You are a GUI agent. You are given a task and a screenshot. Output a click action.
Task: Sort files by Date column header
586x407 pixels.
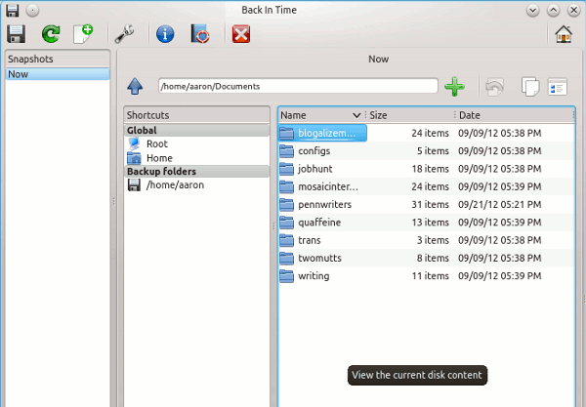(x=514, y=115)
